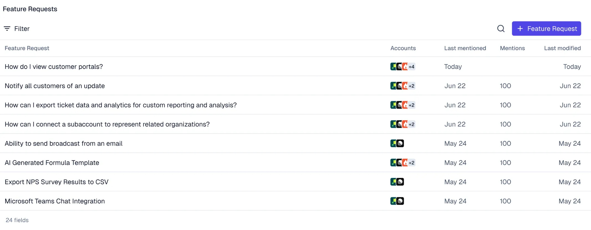Click the plus icon on Feature Request button
591x230 pixels.
click(x=520, y=28)
